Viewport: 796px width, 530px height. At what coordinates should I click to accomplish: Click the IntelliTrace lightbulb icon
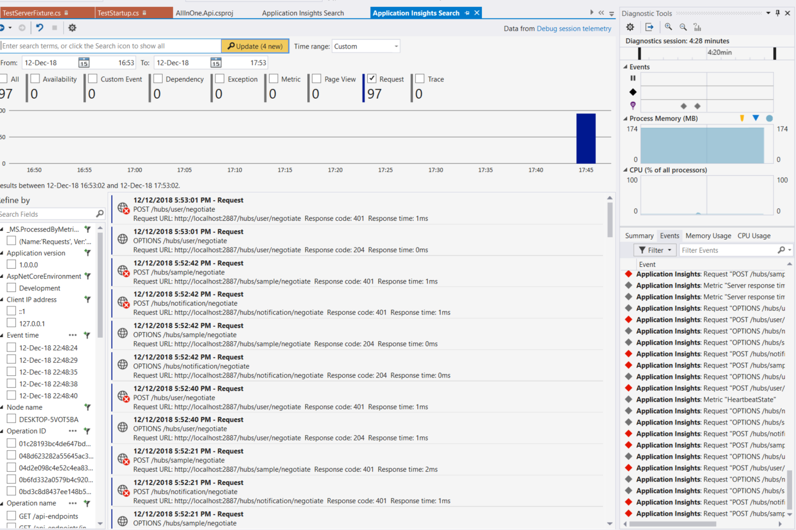tap(632, 105)
